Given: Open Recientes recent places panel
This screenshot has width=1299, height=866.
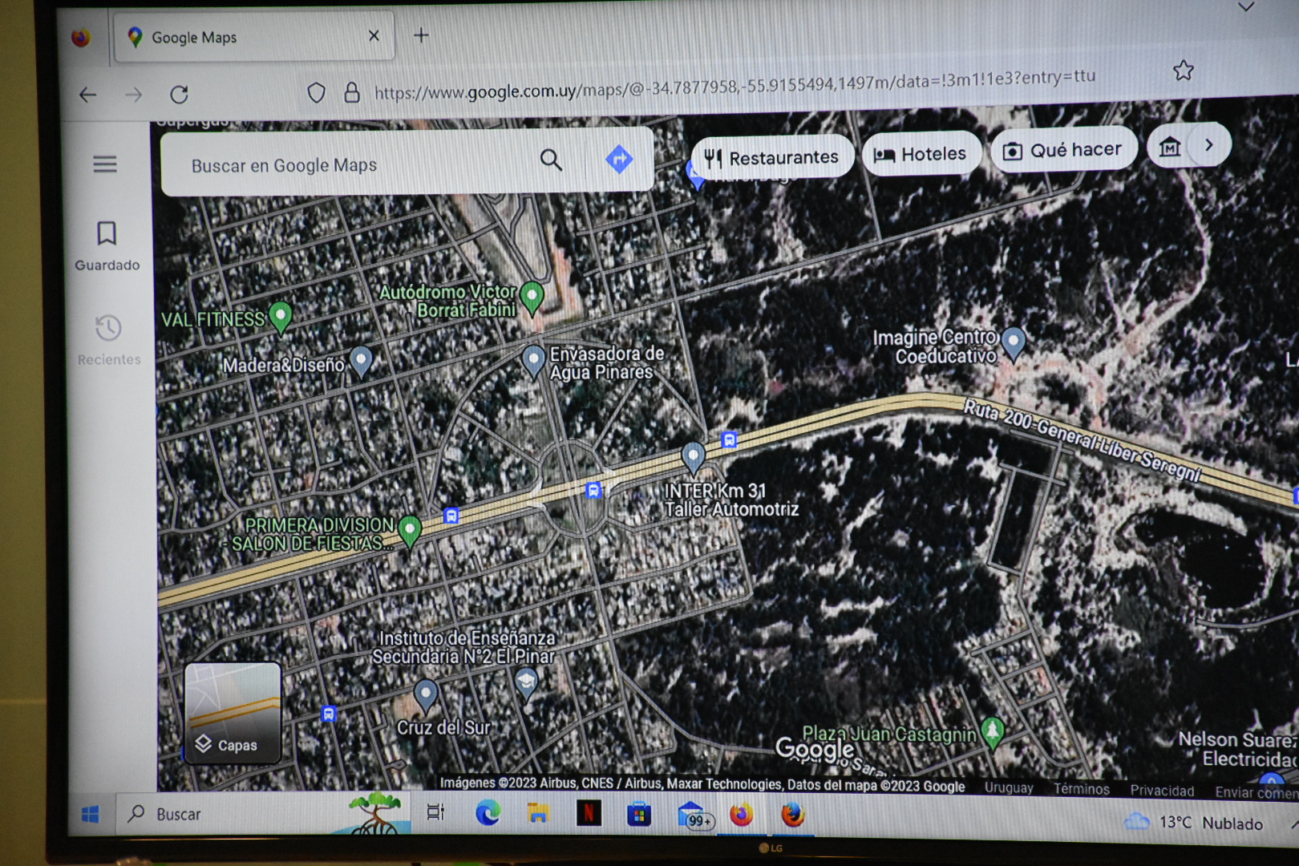Looking at the screenshot, I should coord(108,340).
